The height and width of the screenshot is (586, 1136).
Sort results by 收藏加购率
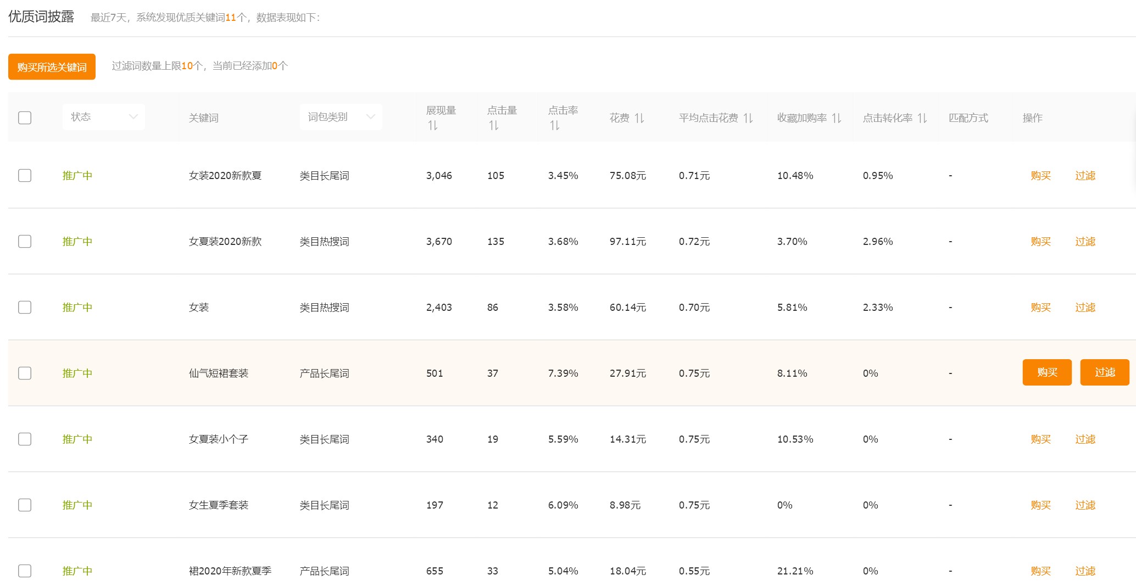836,117
